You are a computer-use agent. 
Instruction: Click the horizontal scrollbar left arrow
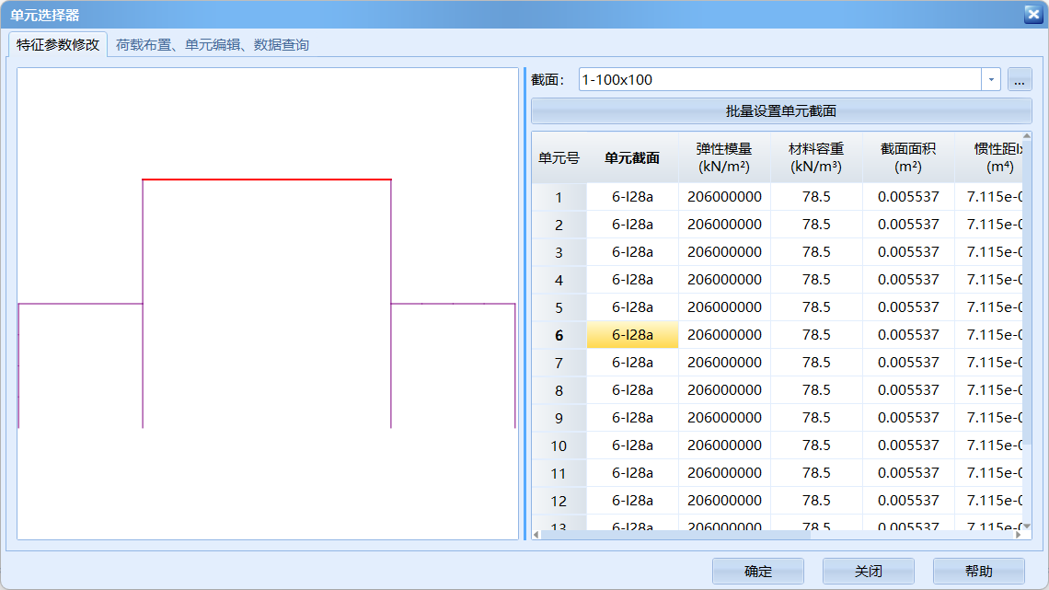pyautogui.click(x=536, y=535)
